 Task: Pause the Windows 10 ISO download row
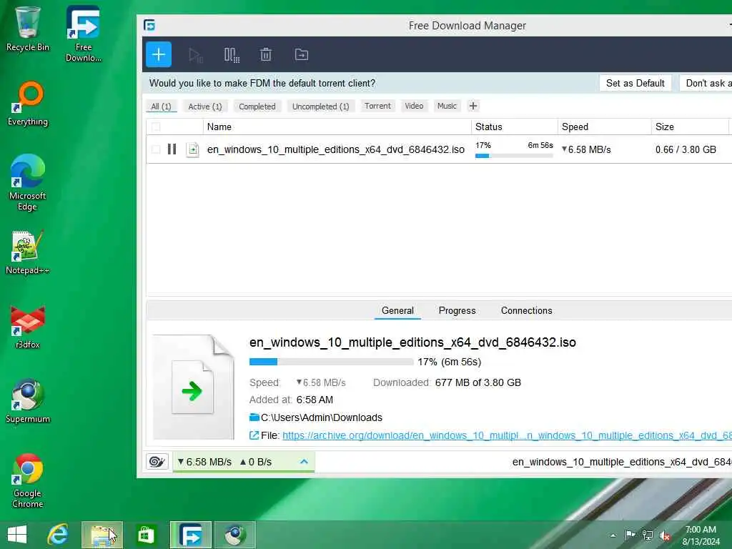coord(172,149)
